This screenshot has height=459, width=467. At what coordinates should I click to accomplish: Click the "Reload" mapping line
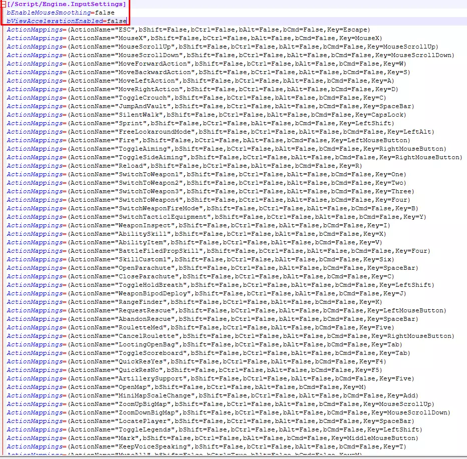tap(184, 166)
